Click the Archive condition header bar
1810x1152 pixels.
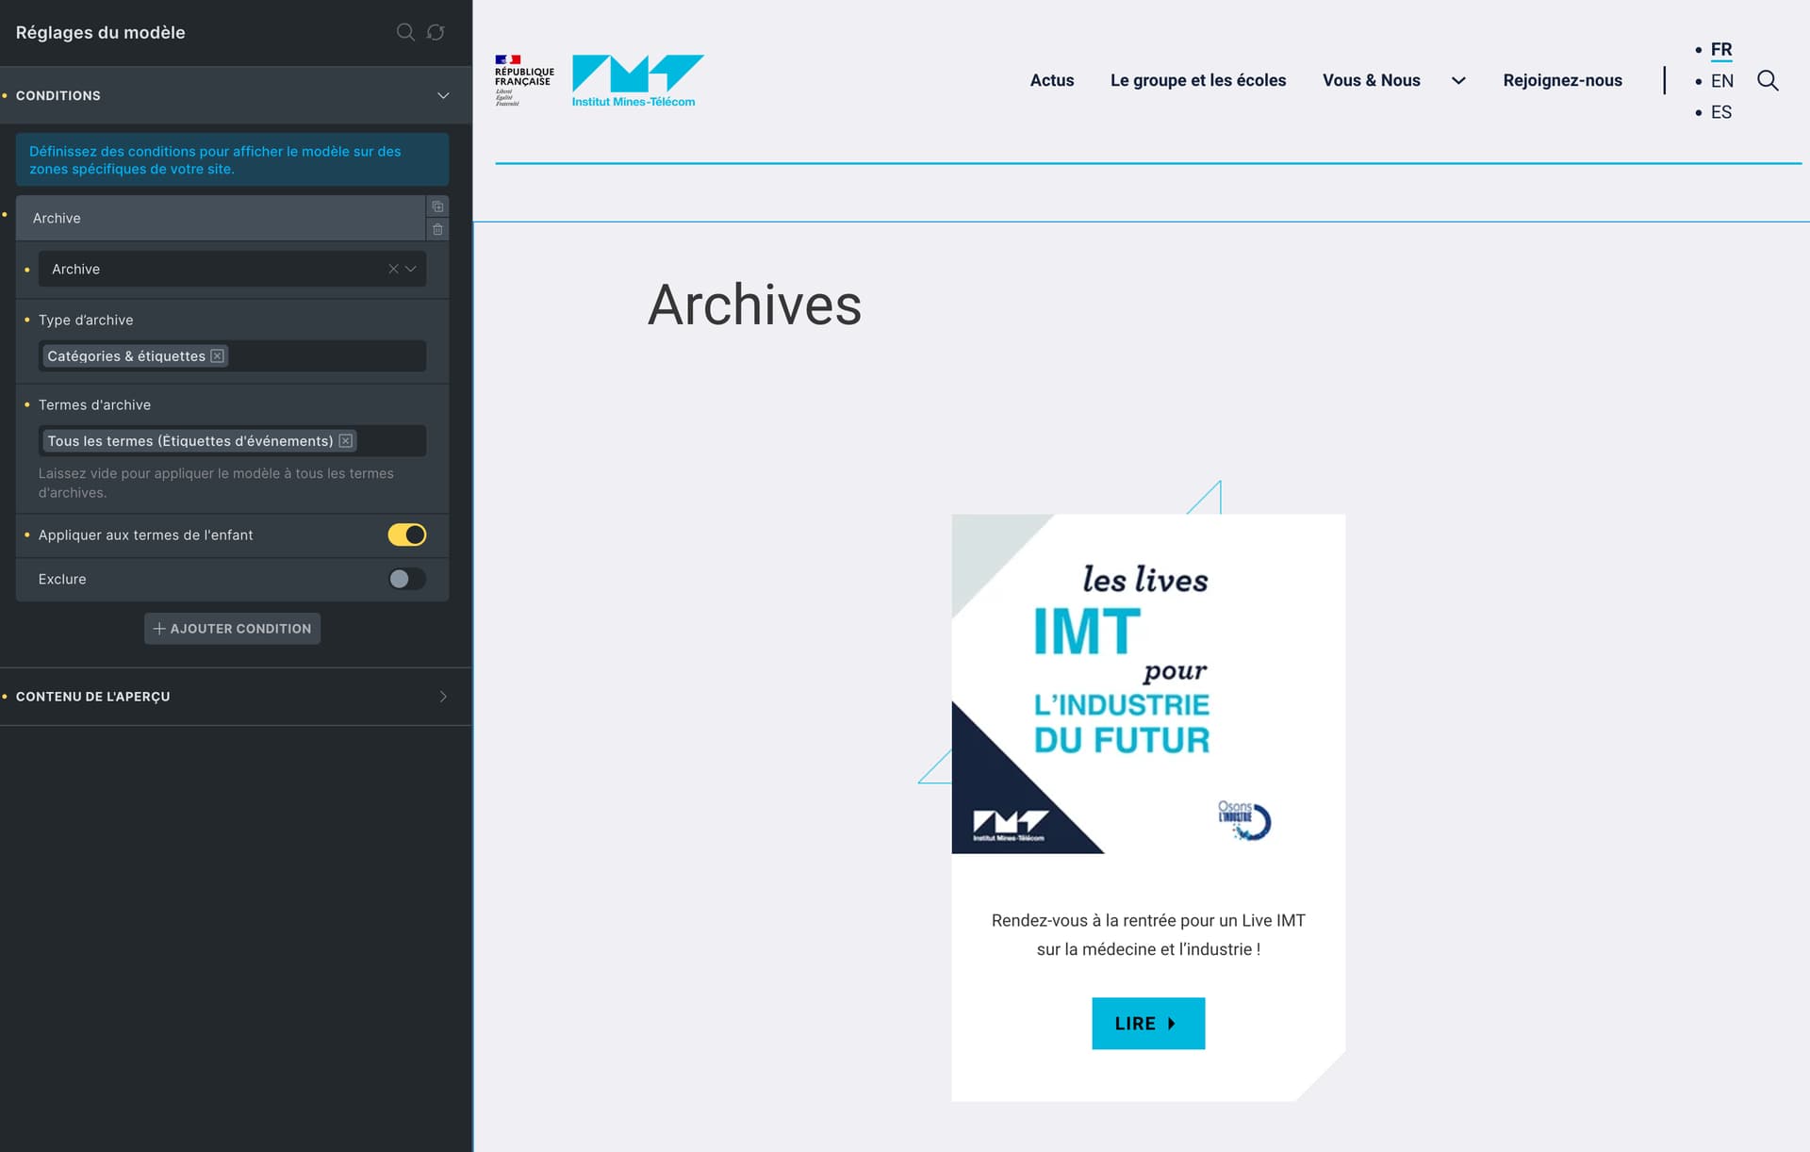tap(221, 218)
